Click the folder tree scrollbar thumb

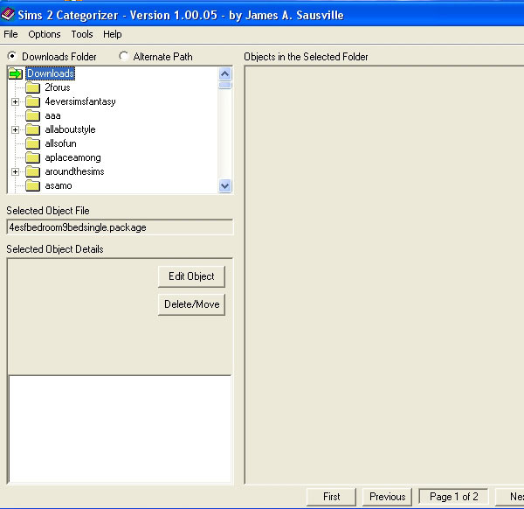[225, 86]
